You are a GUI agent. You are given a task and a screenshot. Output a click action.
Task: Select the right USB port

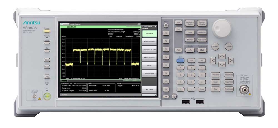pyautogui.click(x=200, y=102)
